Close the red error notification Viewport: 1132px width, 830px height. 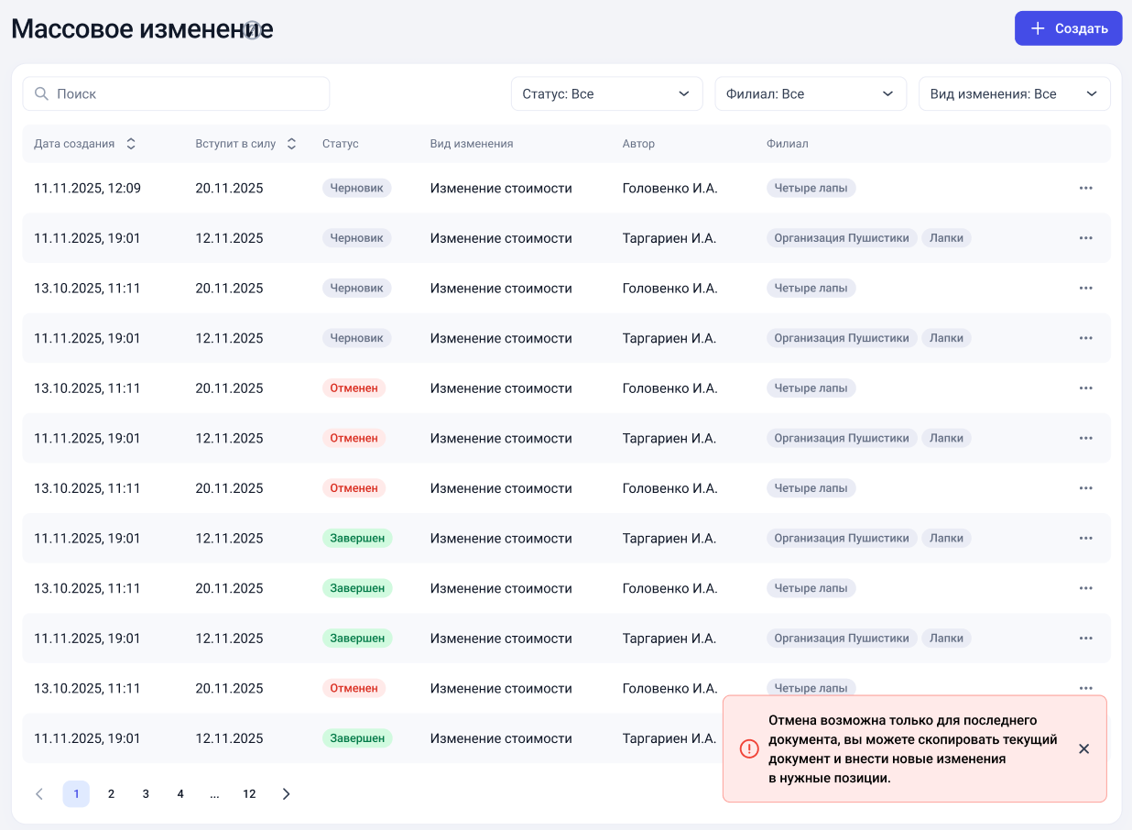(x=1083, y=748)
